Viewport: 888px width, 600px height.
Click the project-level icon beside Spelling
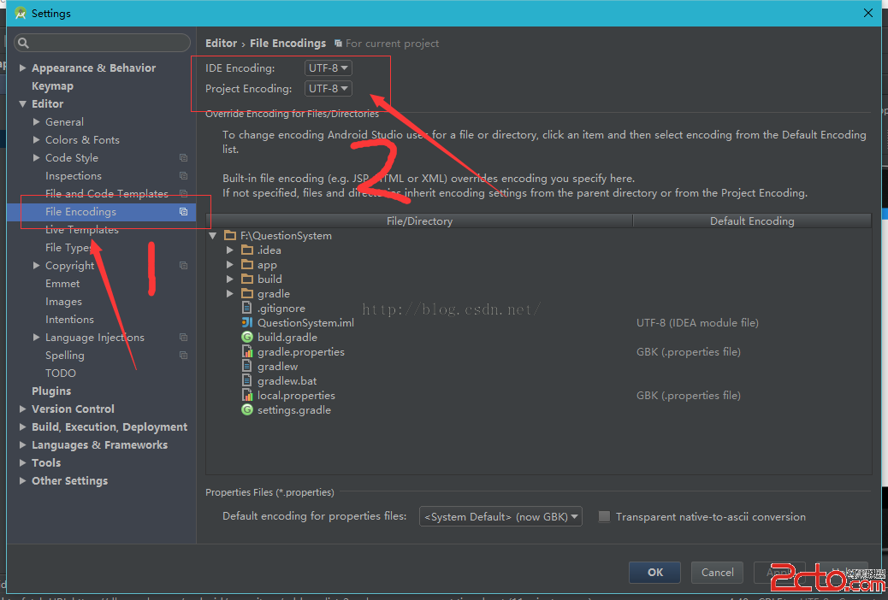183,356
